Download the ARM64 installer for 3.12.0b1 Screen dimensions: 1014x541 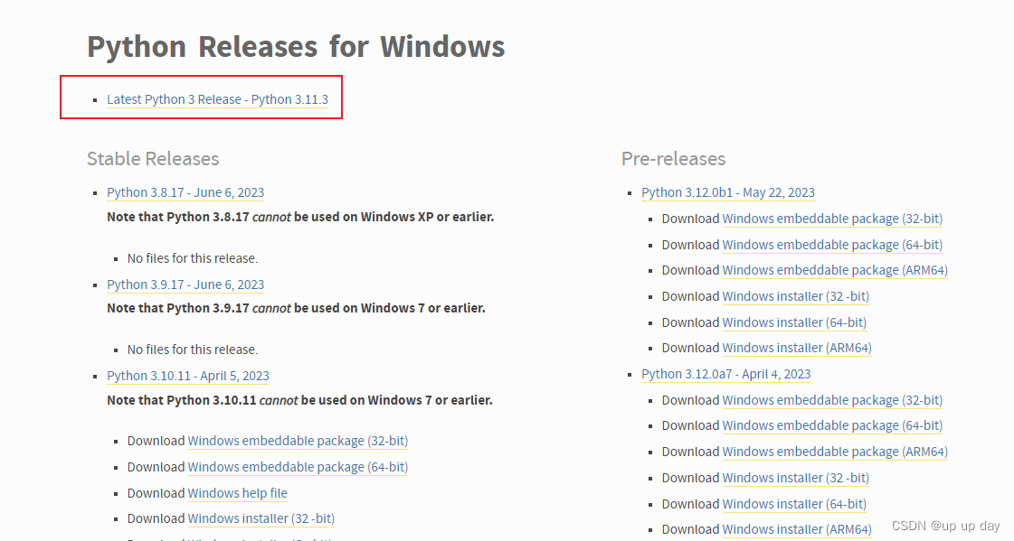pyautogui.click(x=797, y=348)
